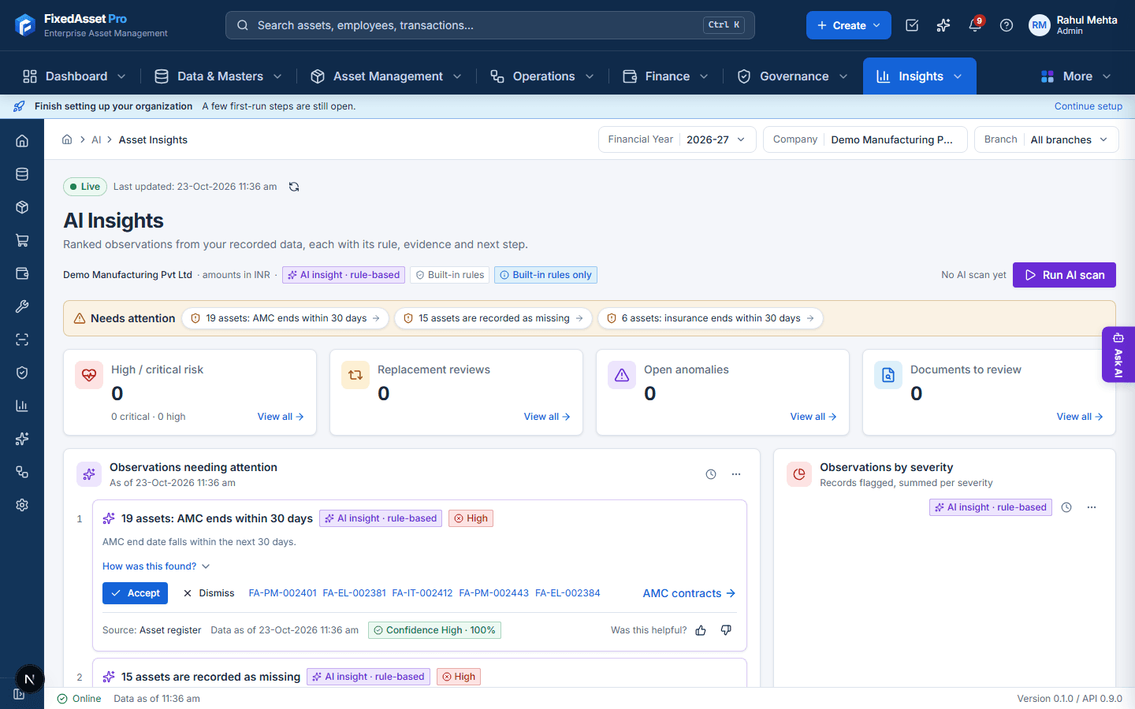Screen dimensions: 1135x709
Task: Open the shopping cart icon in sidebar
Action: pos(22,240)
